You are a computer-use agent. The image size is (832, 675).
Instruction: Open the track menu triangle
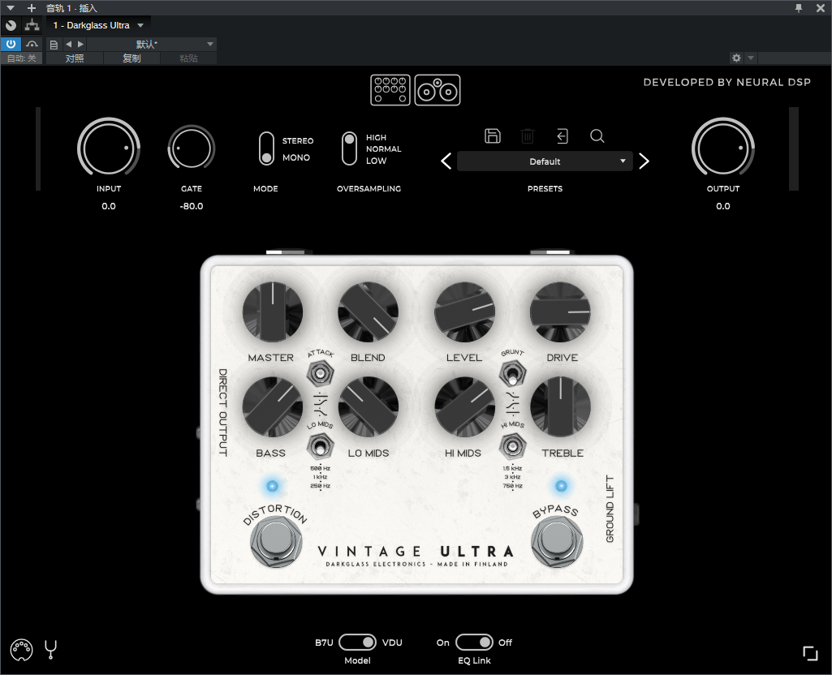pos(11,8)
